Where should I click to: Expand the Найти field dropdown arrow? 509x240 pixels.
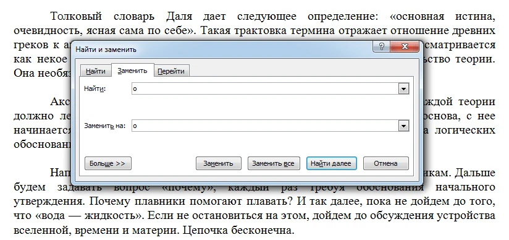(404, 89)
